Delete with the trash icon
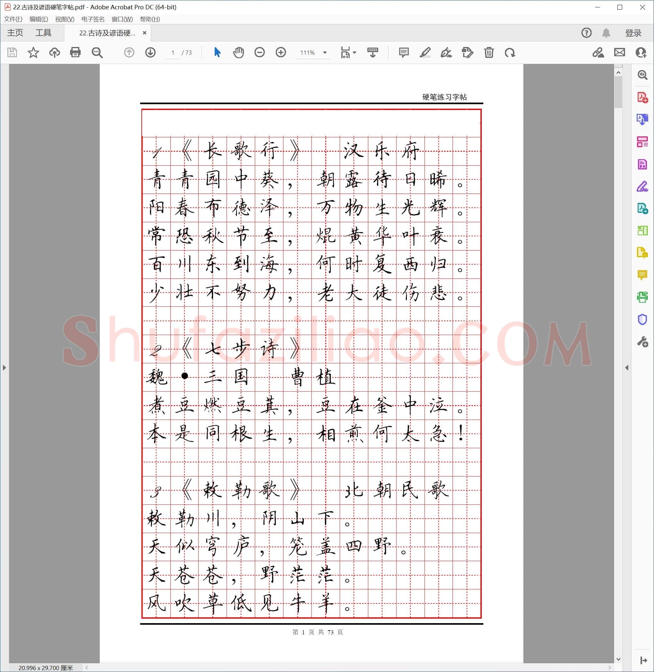The height and width of the screenshot is (672, 654). (489, 53)
